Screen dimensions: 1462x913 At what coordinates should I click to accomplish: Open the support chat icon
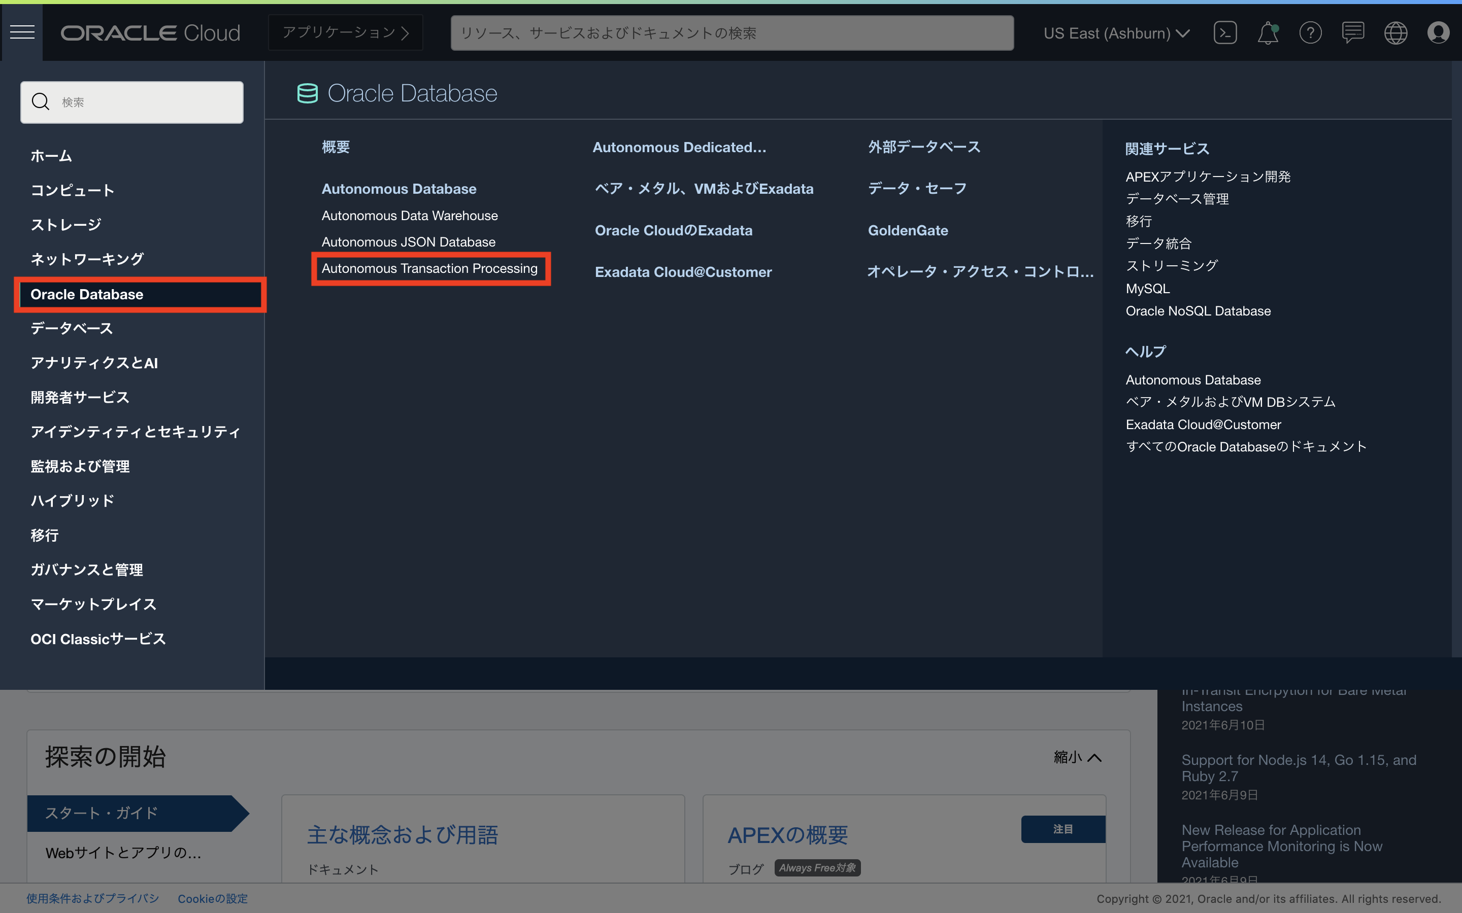[x=1353, y=32]
